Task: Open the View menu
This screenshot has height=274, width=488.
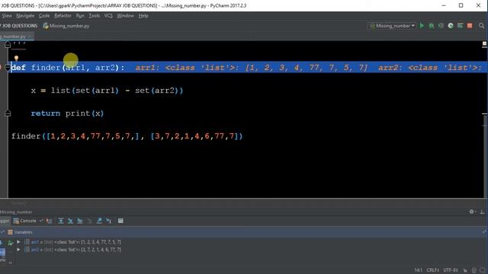Action: [x=6, y=15]
